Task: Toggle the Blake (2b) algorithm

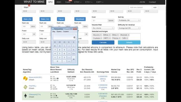Action: (x=27, y=19)
